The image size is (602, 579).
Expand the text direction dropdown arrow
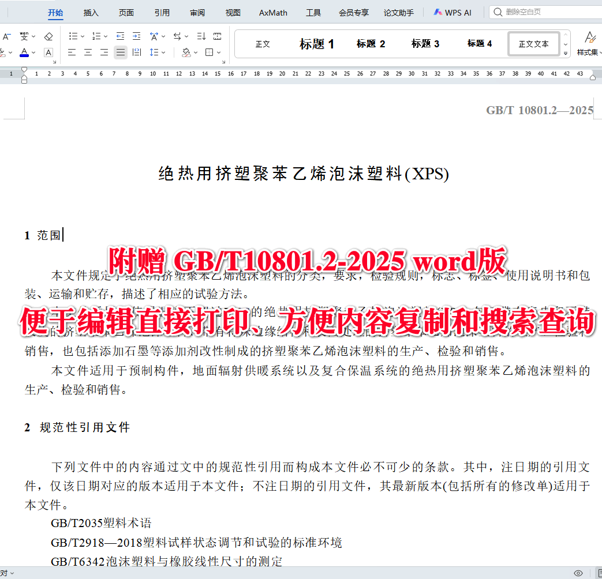(186, 36)
